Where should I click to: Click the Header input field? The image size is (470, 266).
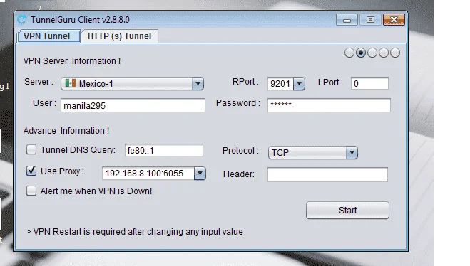pyautogui.click(x=327, y=174)
